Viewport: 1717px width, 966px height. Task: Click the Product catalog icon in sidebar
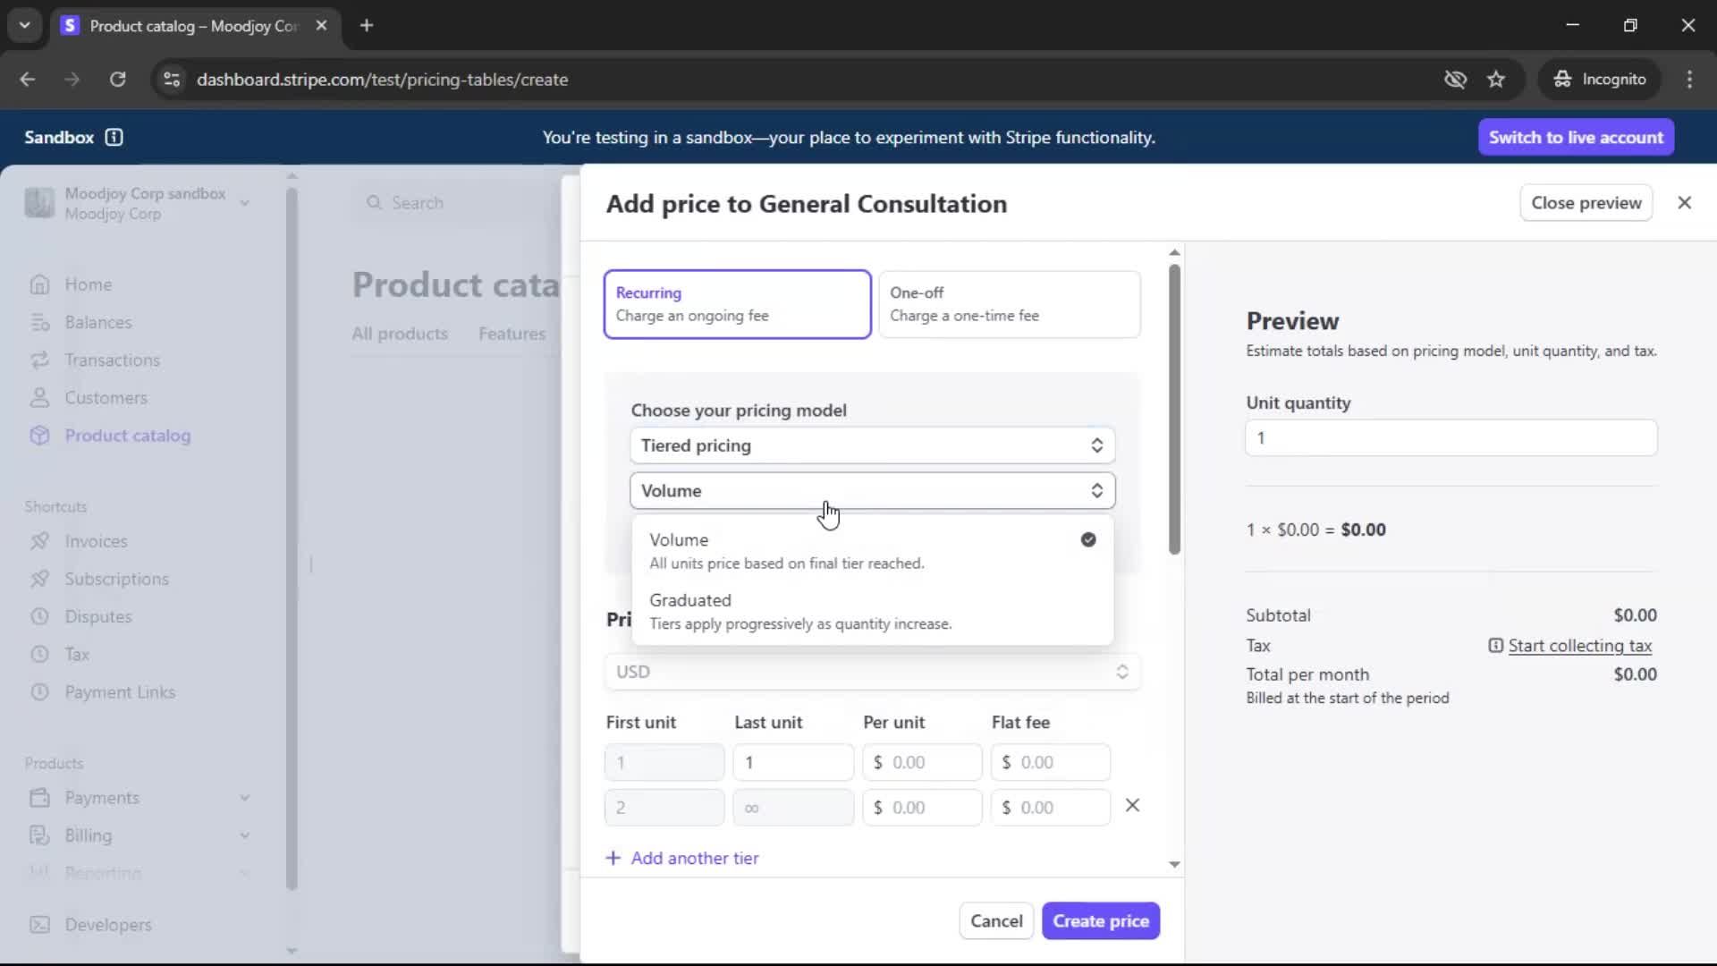point(39,436)
